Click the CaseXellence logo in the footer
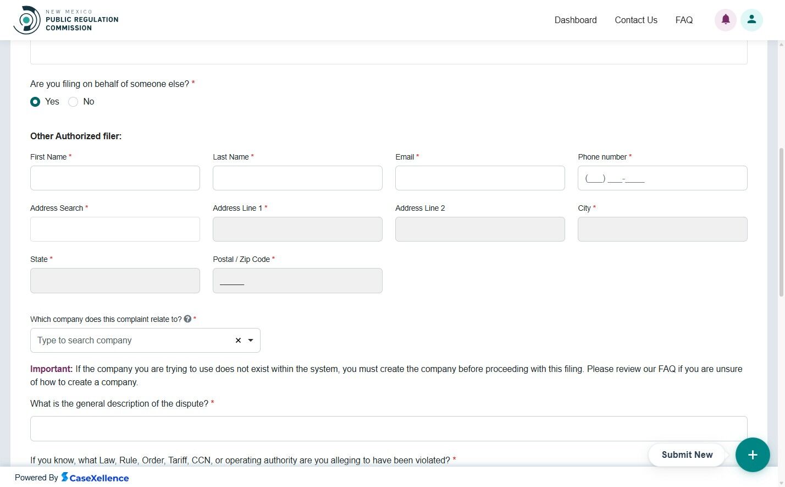Viewport: 785px width, 487px height. (95, 477)
